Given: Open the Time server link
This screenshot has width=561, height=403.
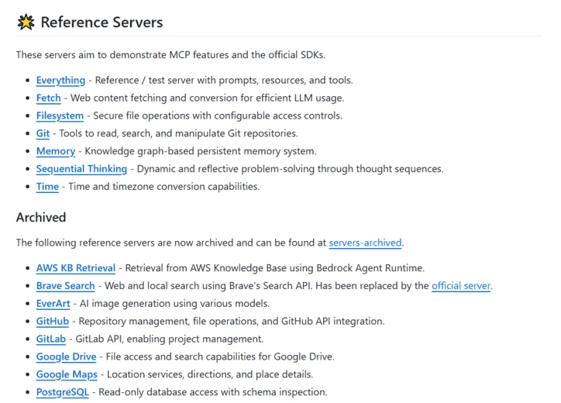Looking at the screenshot, I should pyautogui.click(x=47, y=187).
